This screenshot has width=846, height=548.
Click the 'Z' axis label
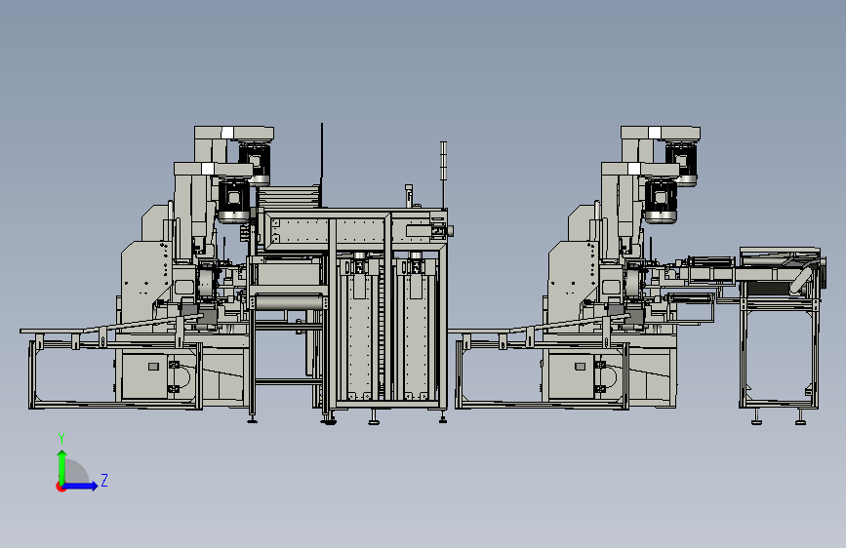coord(104,481)
